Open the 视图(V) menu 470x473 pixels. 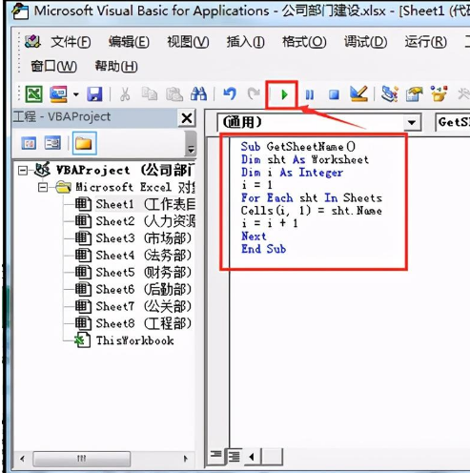[188, 42]
